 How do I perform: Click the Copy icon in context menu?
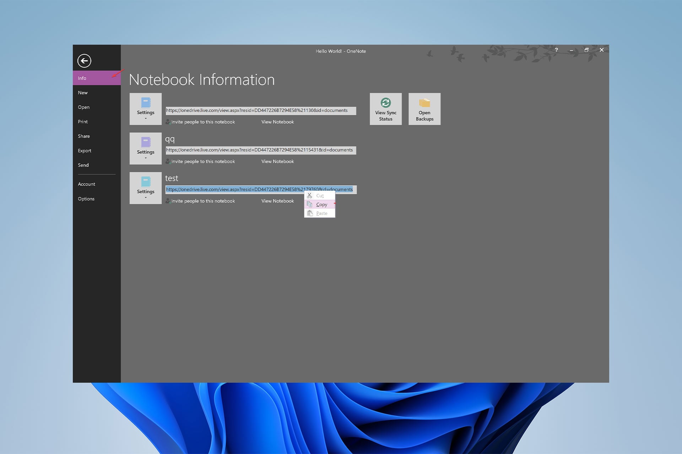(x=310, y=204)
